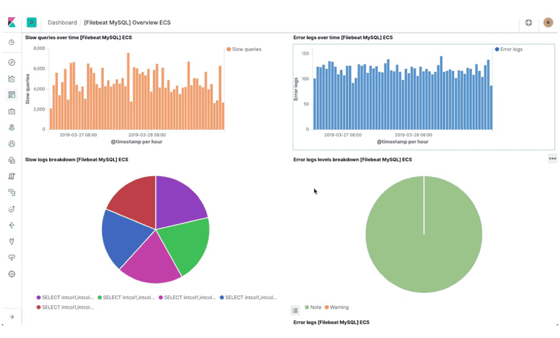Open Recently viewed clock icon in sidebar
This screenshot has height=338, width=560.
point(11,42)
